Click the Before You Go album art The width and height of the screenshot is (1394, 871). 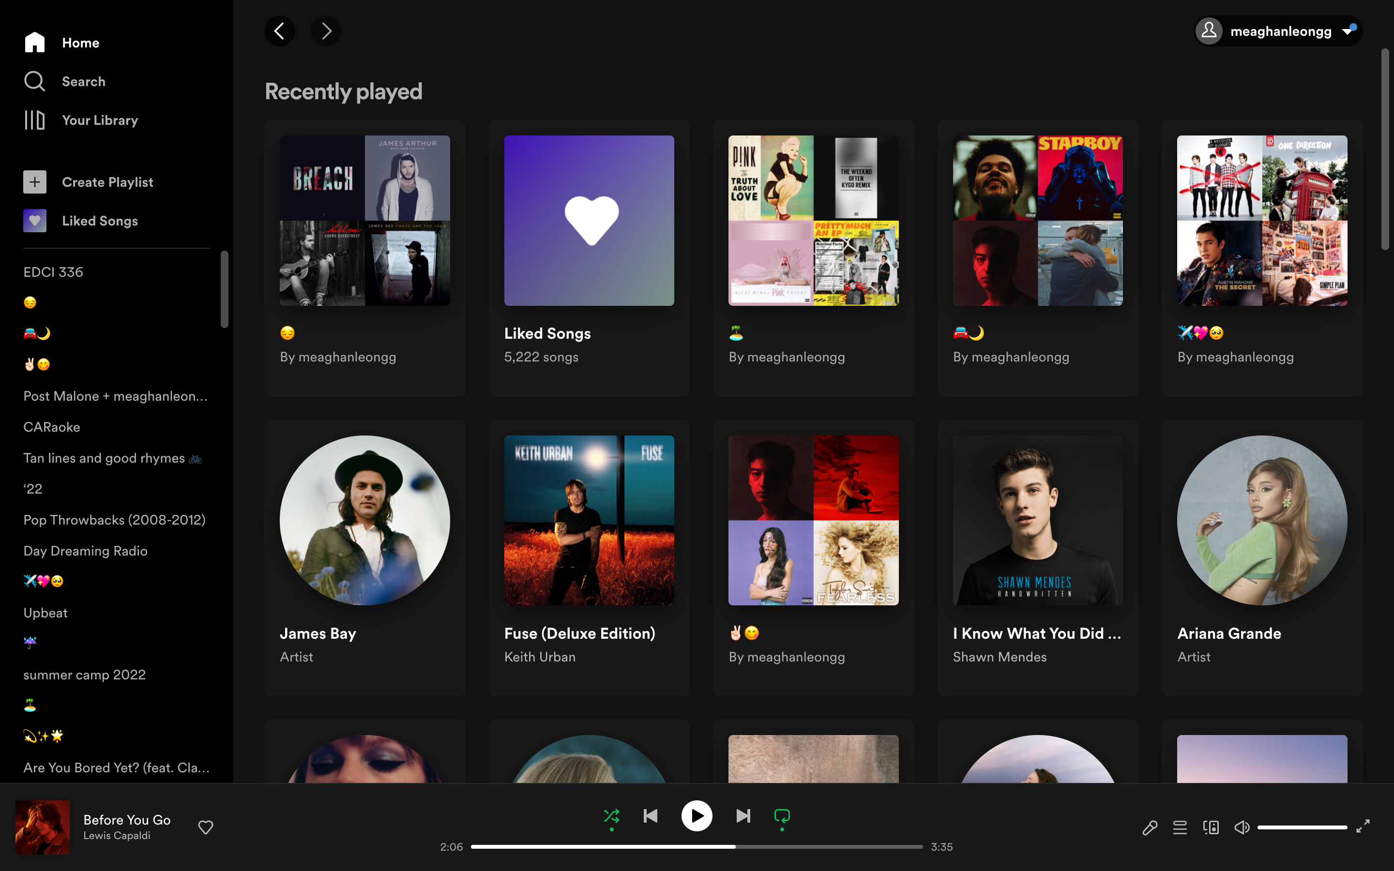tap(43, 827)
